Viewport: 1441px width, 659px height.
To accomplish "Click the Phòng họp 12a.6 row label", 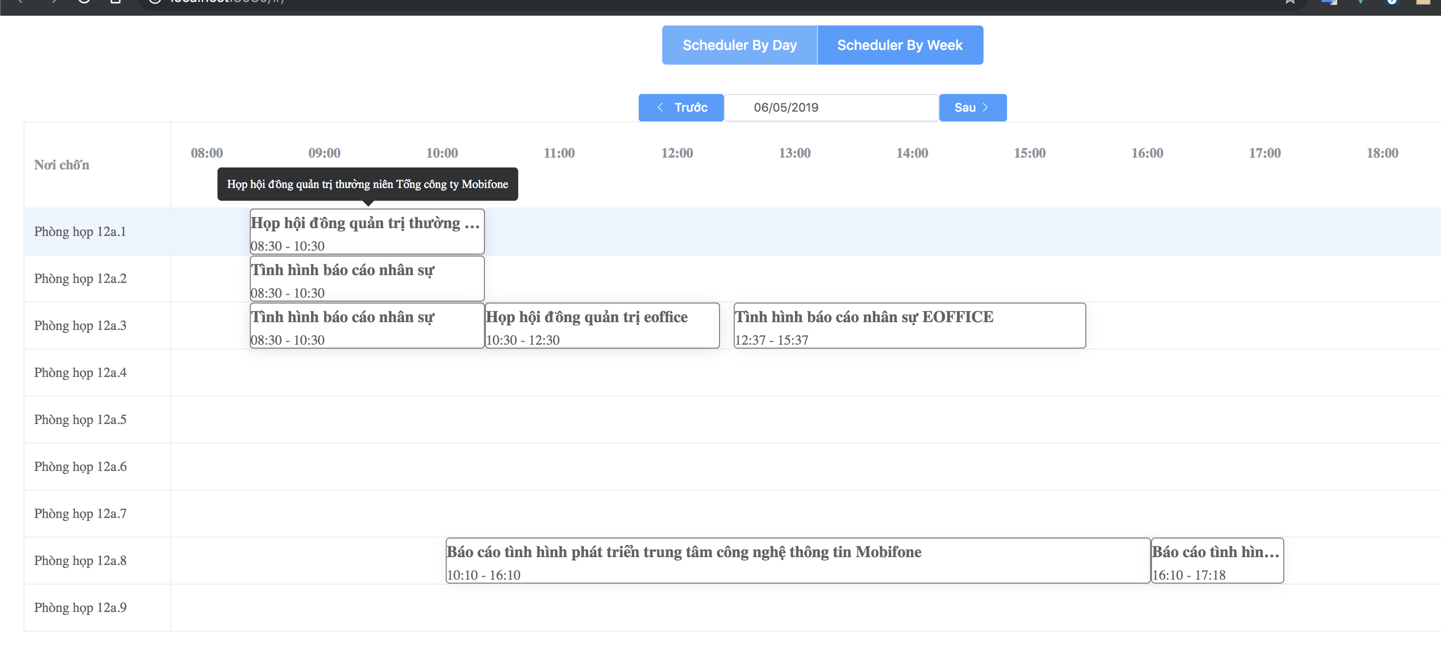I will click(80, 467).
